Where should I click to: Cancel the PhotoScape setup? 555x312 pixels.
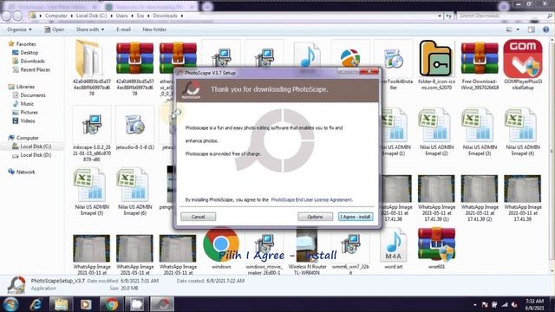199,217
